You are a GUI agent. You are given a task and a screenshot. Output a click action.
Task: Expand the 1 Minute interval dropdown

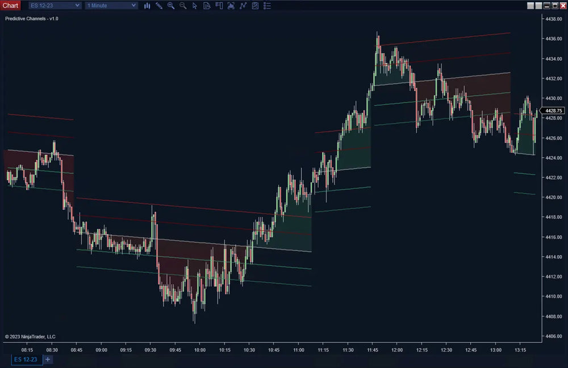pyautogui.click(x=111, y=6)
